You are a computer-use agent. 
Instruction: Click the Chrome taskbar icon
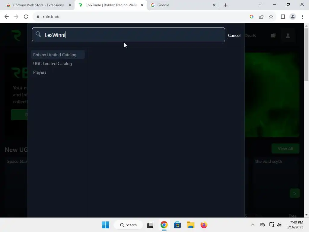pos(164,225)
